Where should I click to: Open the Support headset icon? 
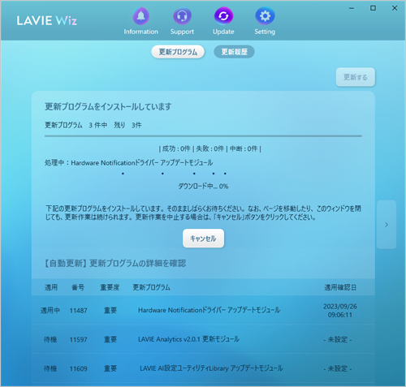click(x=182, y=16)
